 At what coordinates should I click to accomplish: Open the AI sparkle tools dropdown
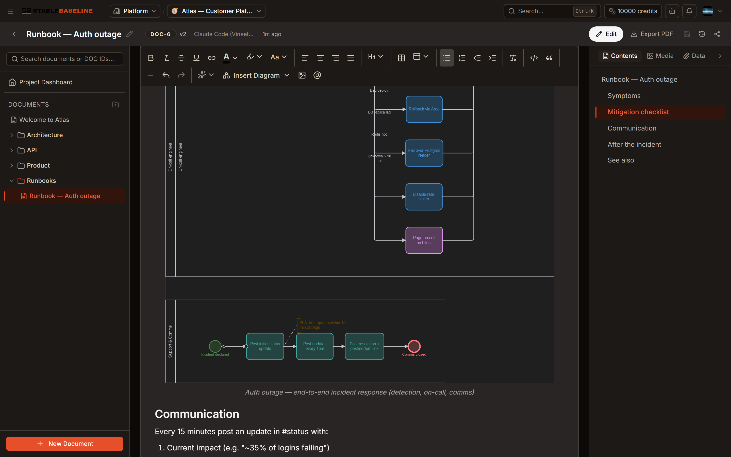pos(206,75)
